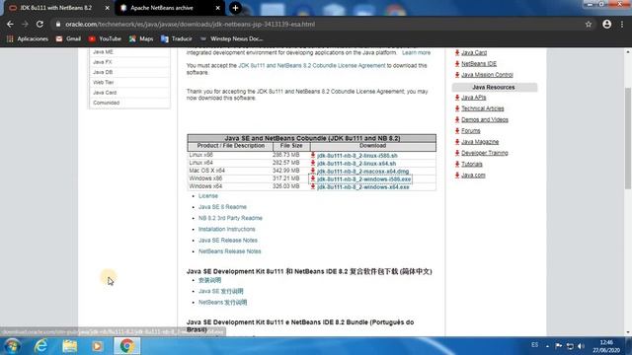
Task: Open the Java APIs resource link
Action: 474,98
